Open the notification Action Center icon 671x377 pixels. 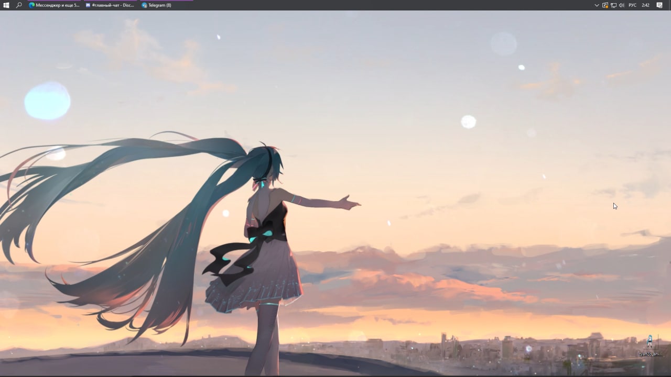660,5
